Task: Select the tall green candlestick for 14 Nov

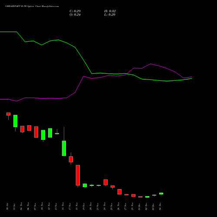Action: (64, 148)
